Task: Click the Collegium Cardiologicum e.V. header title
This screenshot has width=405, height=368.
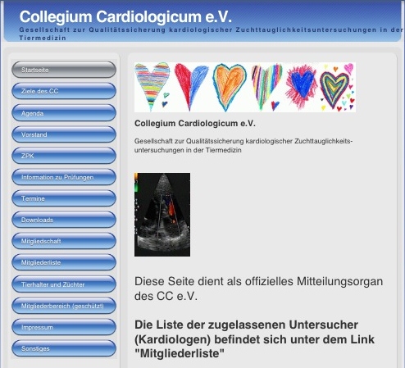Action: coord(125,16)
